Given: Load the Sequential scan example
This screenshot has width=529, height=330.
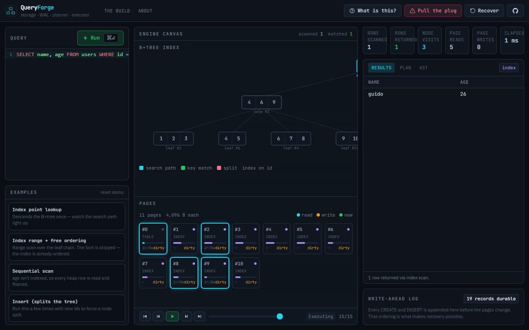Looking at the screenshot, I should coord(67,278).
